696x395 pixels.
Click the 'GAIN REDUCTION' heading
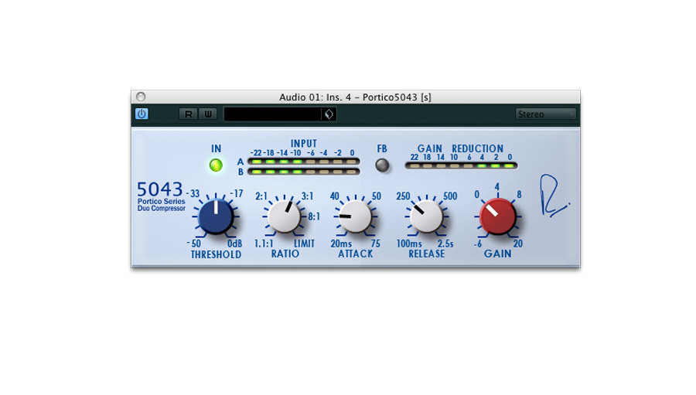point(460,148)
